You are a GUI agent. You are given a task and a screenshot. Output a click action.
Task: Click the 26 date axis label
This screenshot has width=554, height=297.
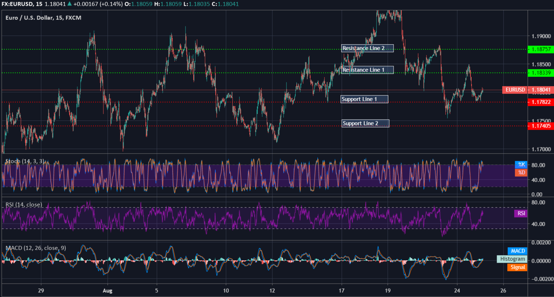click(x=503, y=291)
